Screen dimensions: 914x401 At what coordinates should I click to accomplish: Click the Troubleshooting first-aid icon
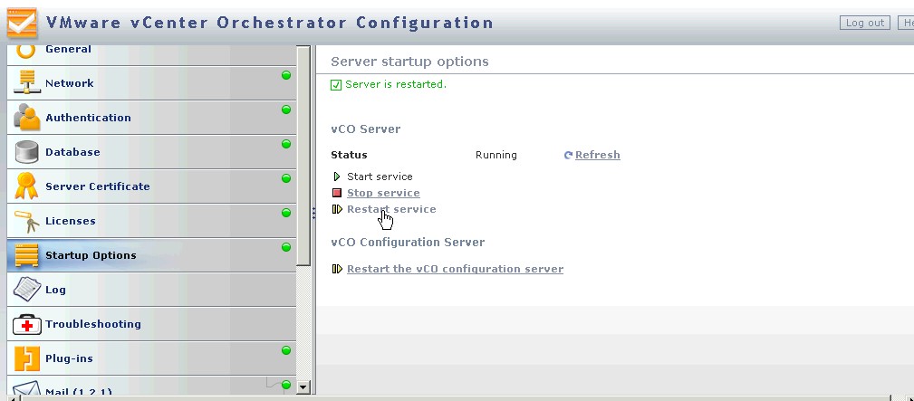tap(26, 324)
